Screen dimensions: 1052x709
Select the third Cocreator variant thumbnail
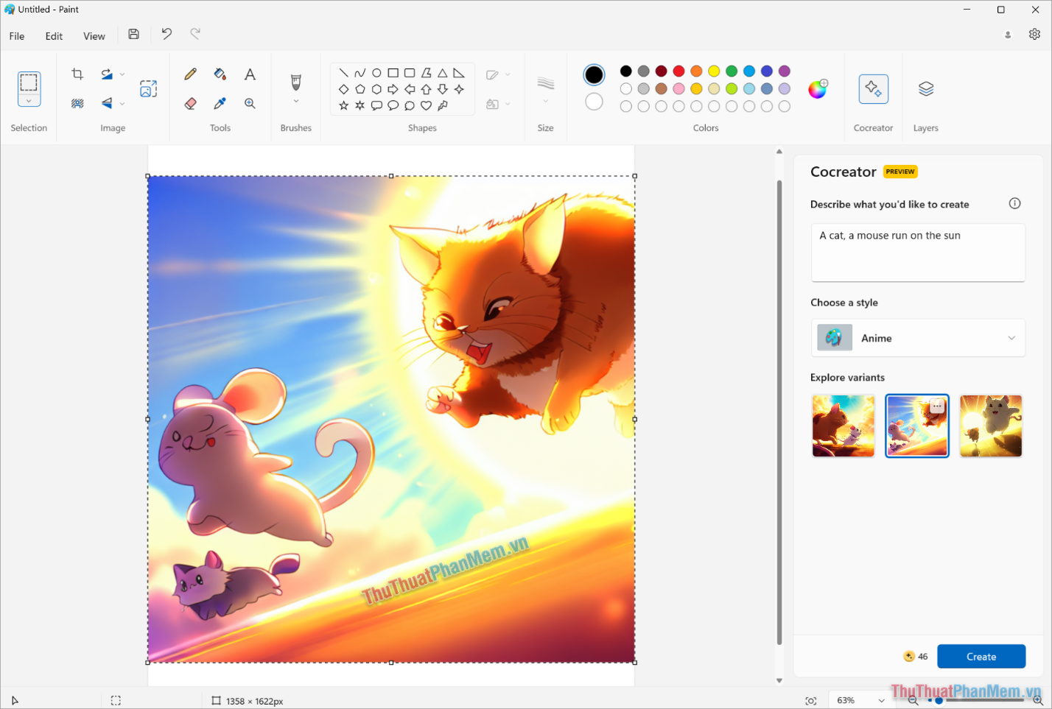click(x=991, y=426)
